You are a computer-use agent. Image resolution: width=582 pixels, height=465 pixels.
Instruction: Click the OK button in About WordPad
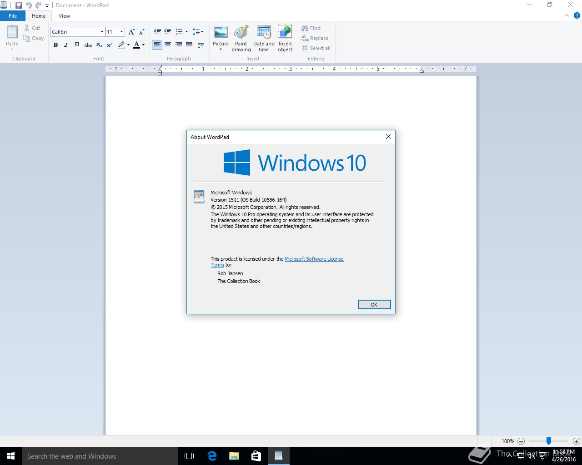pyautogui.click(x=374, y=305)
